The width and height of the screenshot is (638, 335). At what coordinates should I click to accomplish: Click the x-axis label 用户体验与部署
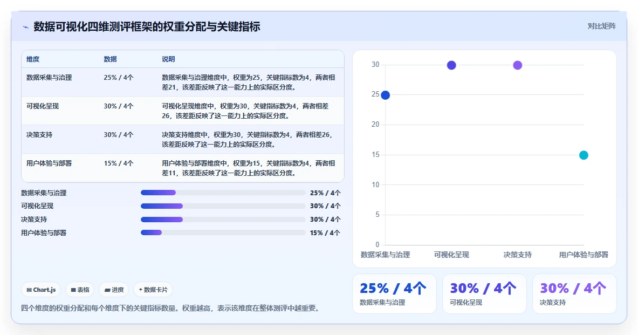pos(584,255)
